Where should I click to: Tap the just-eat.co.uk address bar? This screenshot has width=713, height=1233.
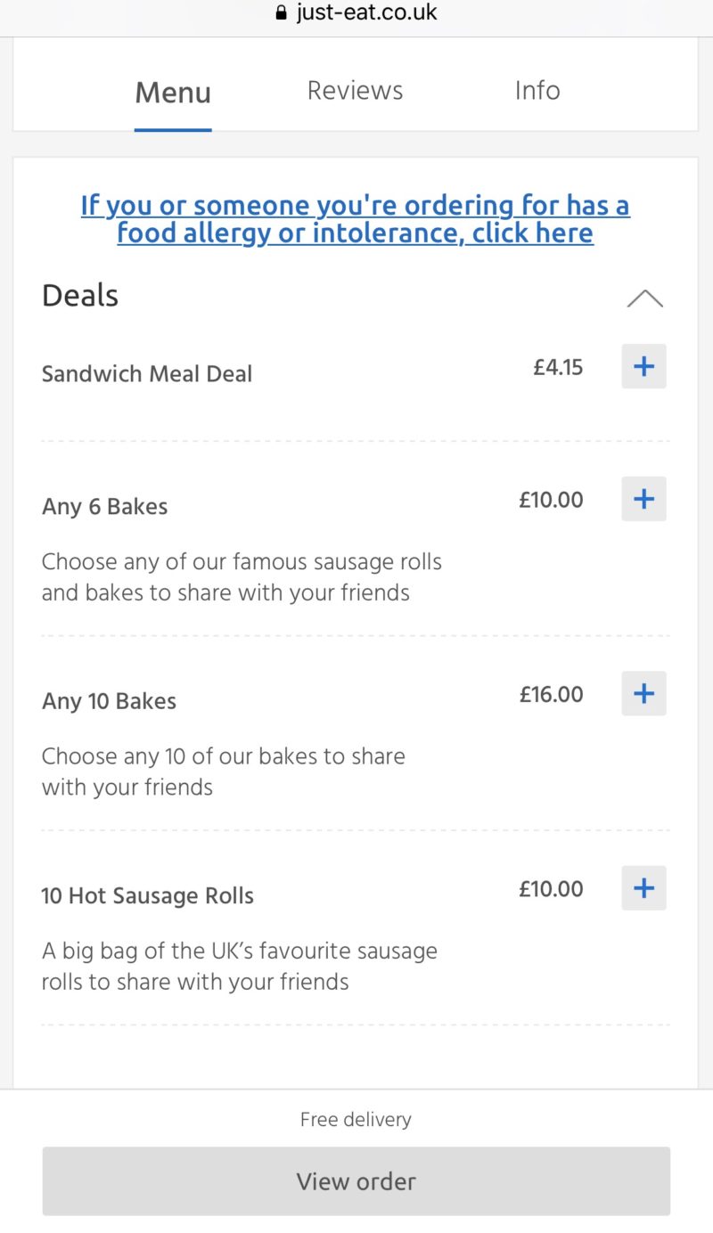(x=366, y=13)
